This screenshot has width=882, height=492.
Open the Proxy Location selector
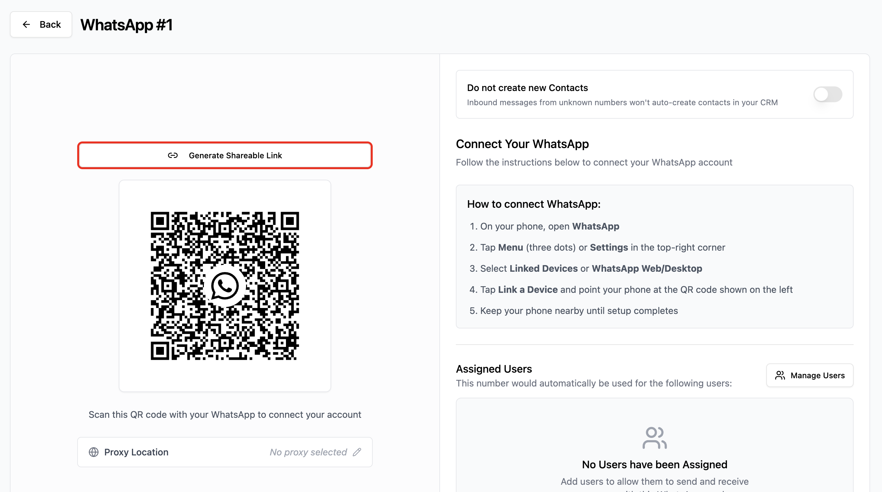coord(225,452)
